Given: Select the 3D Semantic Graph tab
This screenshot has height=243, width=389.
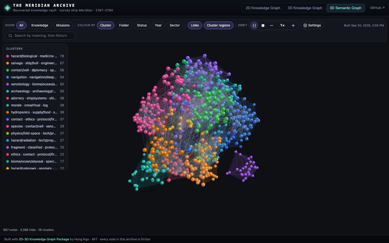Looking at the screenshot, I should pyautogui.click(x=346, y=8).
